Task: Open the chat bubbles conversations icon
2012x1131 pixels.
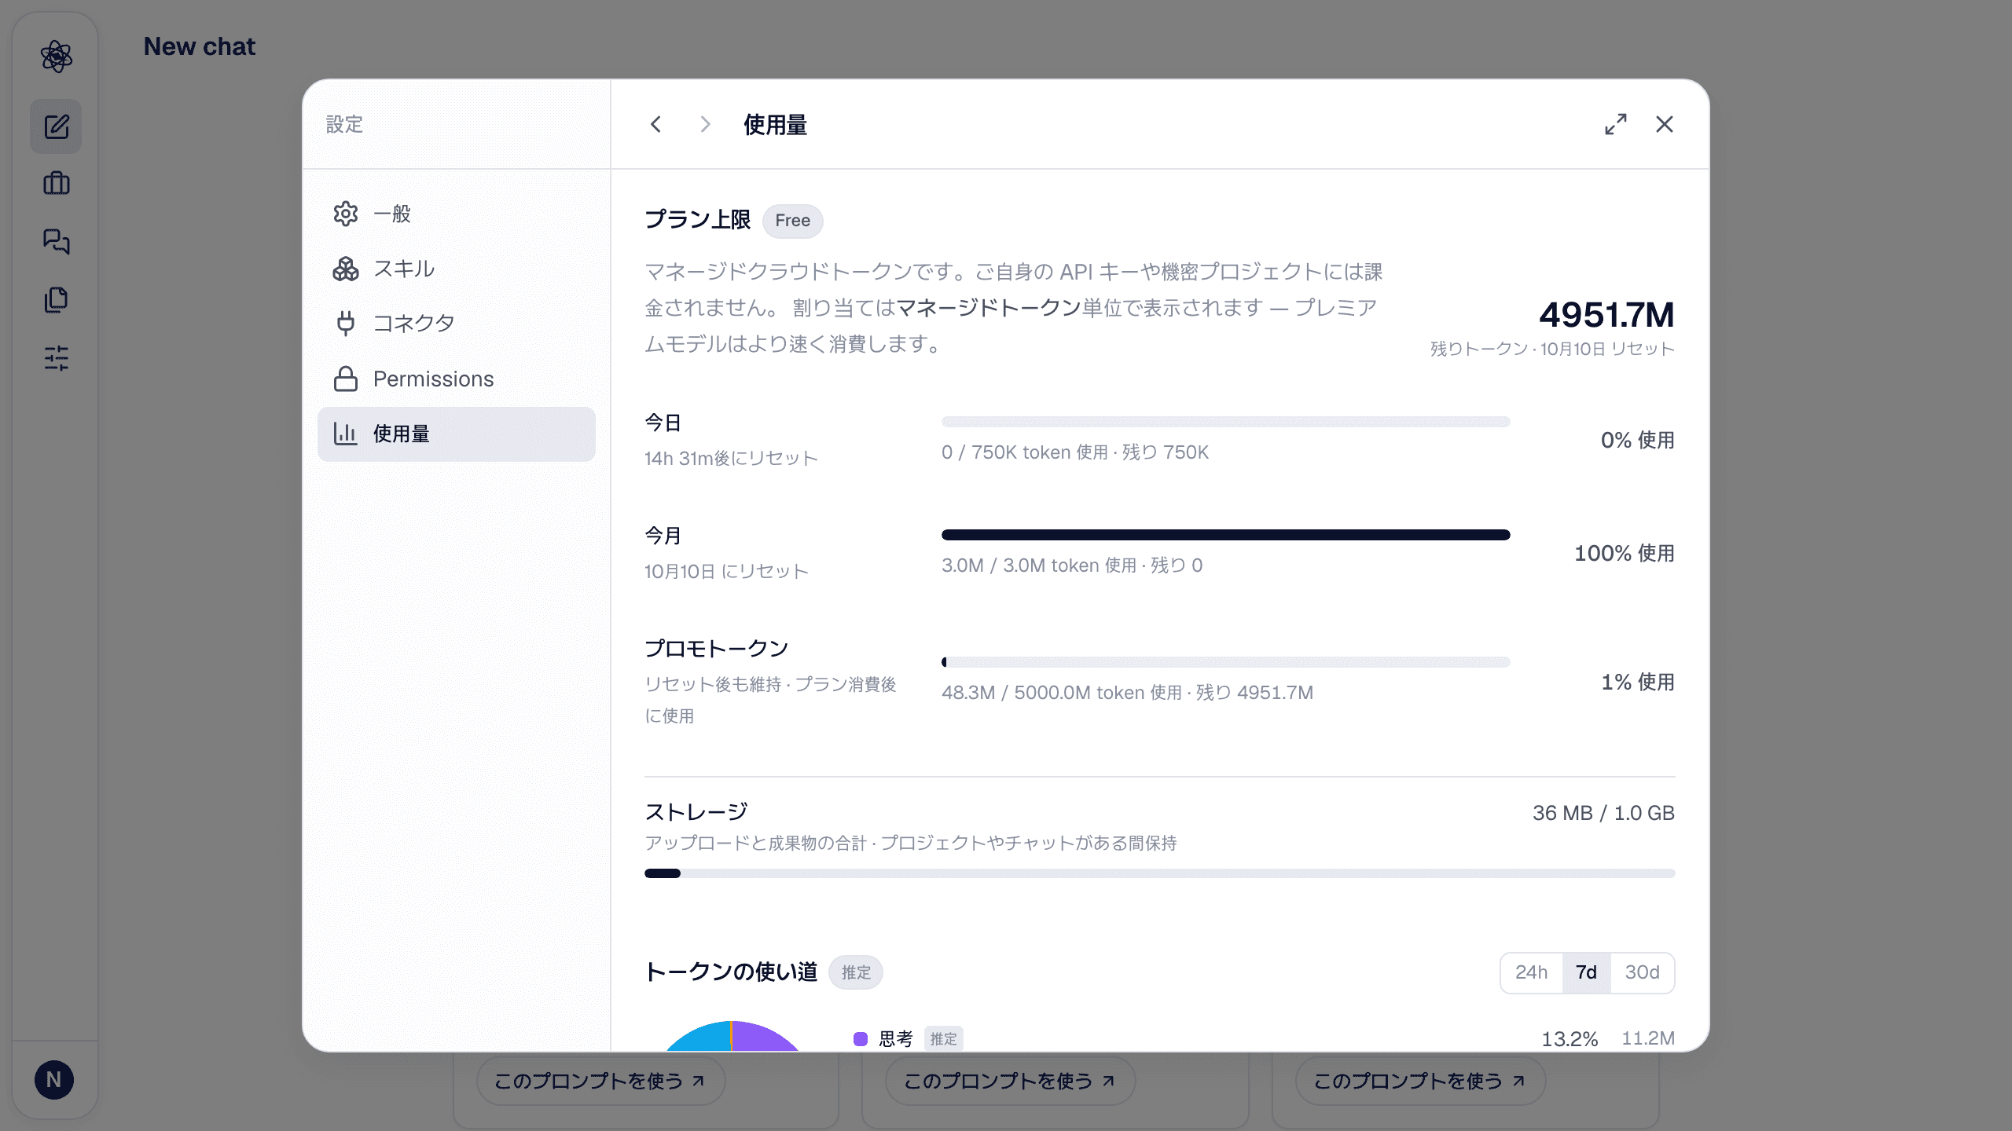Action: pyautogui.click(x=56, y=241)
